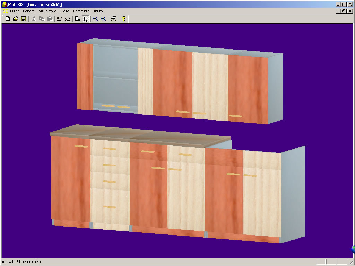Zoom in with the magnifier plus icon
This screenshot has height=266, width=355.
tap(95, 19)
